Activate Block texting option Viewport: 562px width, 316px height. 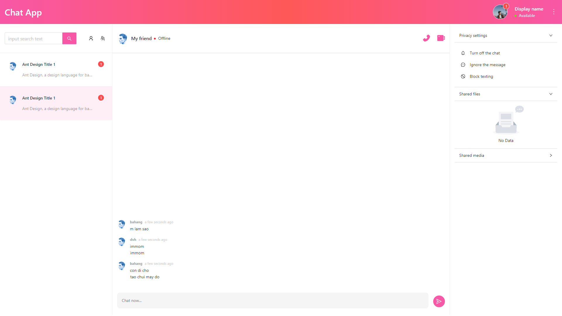482,76
